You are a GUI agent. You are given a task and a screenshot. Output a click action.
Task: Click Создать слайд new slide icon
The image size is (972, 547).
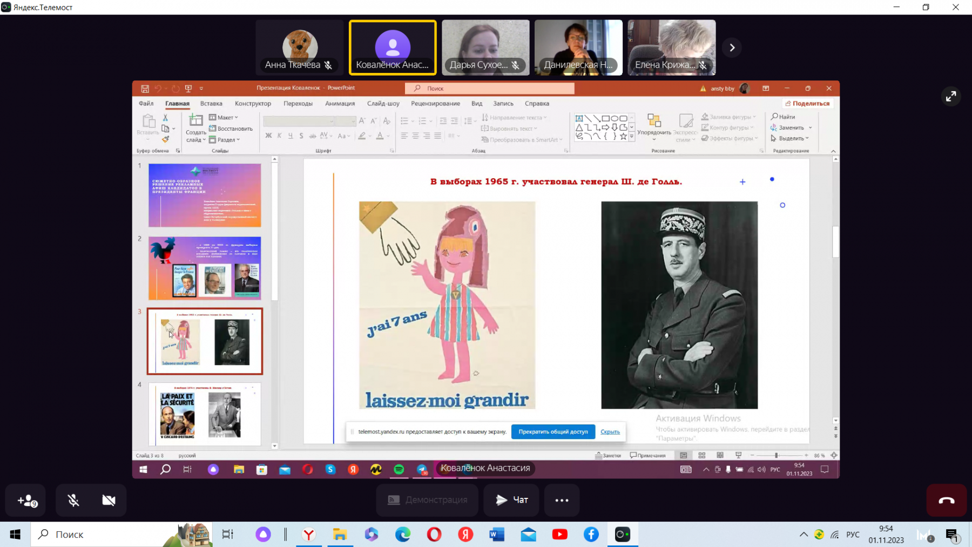click(x=195, y=120)
